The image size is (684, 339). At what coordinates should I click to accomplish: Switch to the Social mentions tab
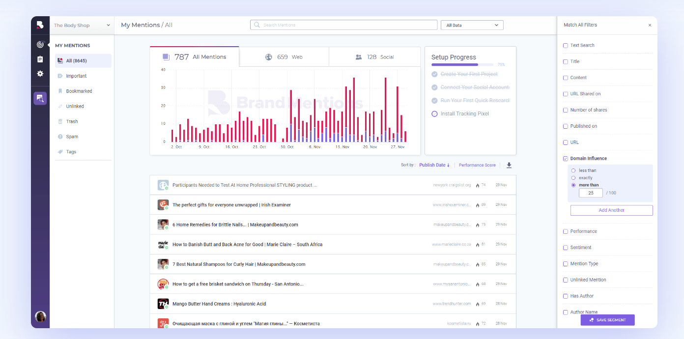coord(374,57)
